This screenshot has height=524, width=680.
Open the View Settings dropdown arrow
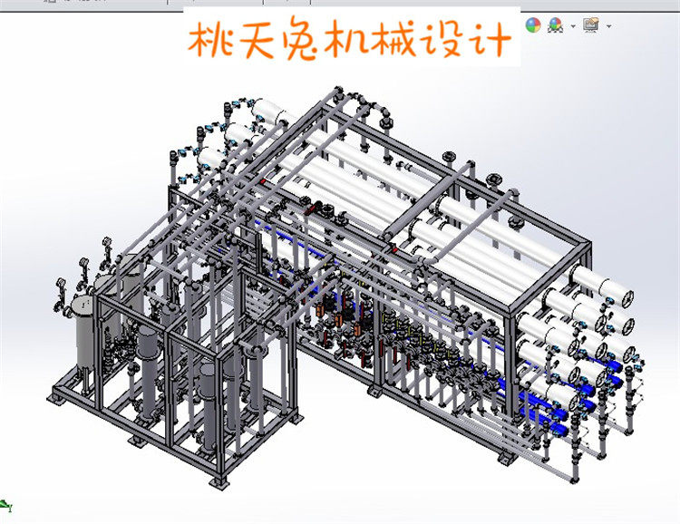(x=609, y=26)
